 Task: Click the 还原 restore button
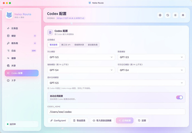142,121
